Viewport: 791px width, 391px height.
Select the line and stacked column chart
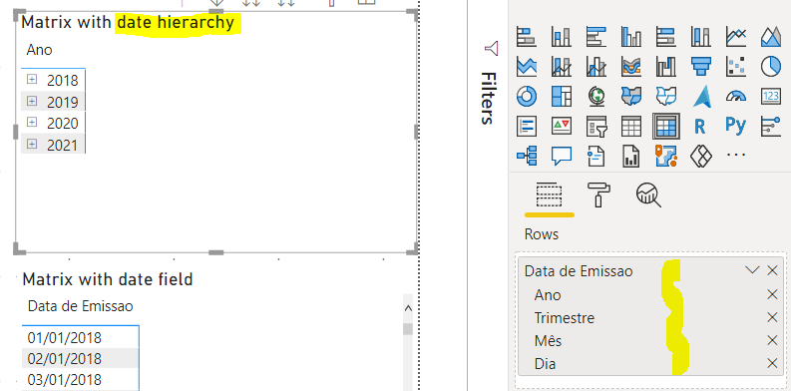[561, 66]
